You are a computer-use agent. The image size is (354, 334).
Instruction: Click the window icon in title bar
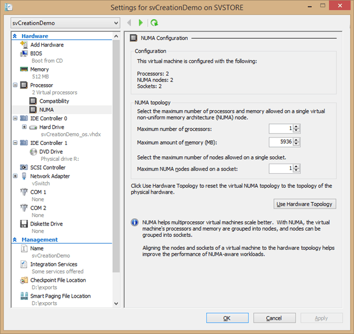tap(9, 7)
